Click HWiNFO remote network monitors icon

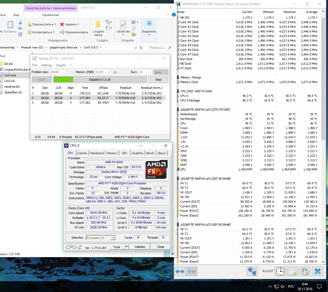pyautogui.click(x=252, y=271)
